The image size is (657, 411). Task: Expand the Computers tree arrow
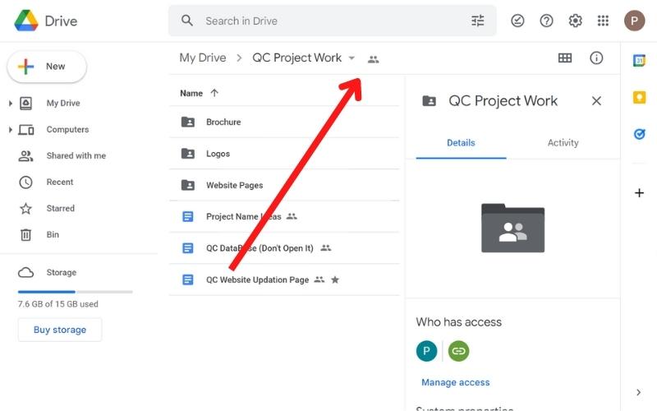pyautogui.click(x=11, y=130)
